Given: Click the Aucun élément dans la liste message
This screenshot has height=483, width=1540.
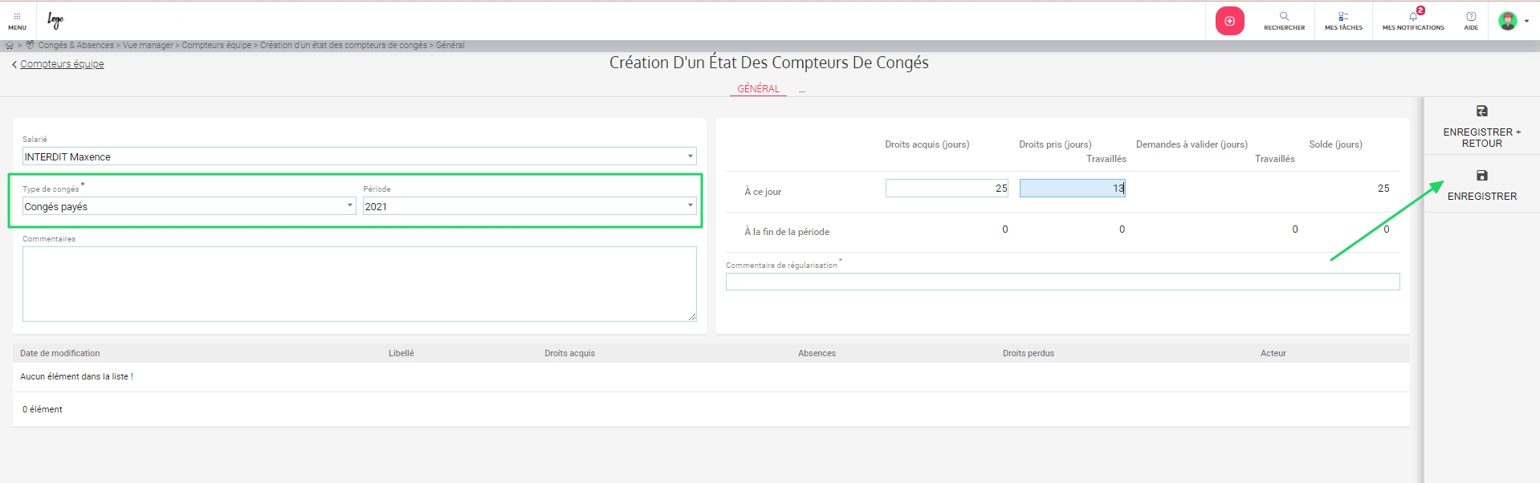Looking at the screenshot, I should point(76,376).
